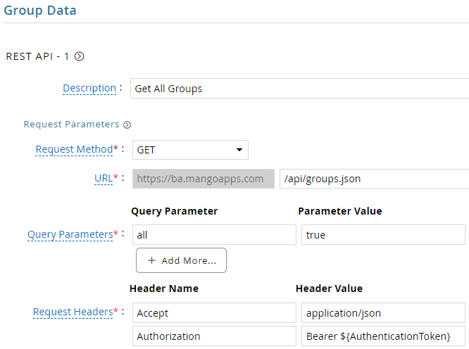Viewport: 469px width, 349px height.
Task: Focus the Description field with Get All Groups
Action: tap(299, 89)
